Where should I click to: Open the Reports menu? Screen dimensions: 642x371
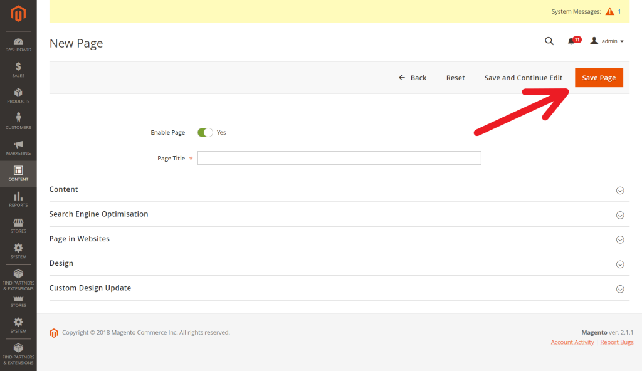pyautogui.click(x=18, y=199)
